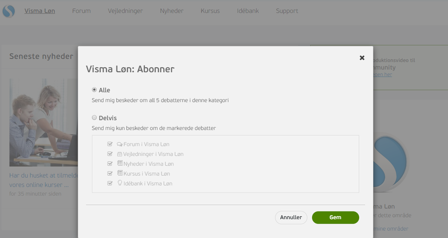The image size is (448, 238).
Task: Open the Nyheder menu item
Action: [x=172, y=11]
